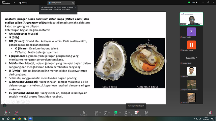Open the Windows Start menu
This screenshot has height=121, width=216.
3,119
